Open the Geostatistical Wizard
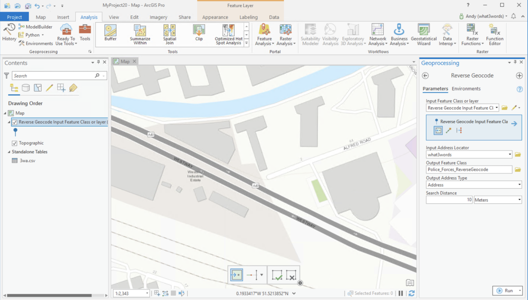 coord(423,35)
